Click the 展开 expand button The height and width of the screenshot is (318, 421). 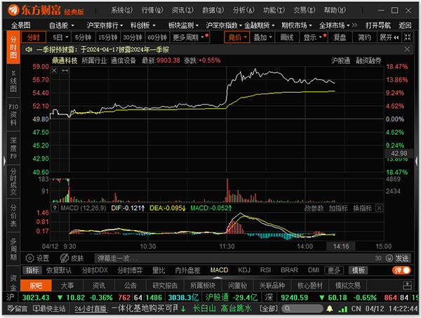pos(389,37)
